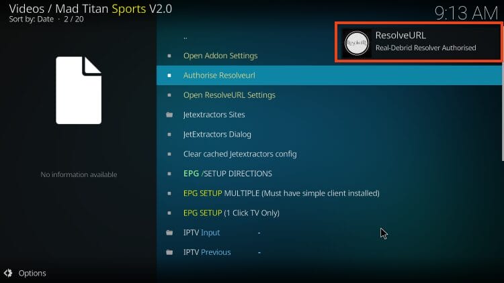
Task: Select EPG SETUP MULTIPLE entry
Action: point(329,193)
